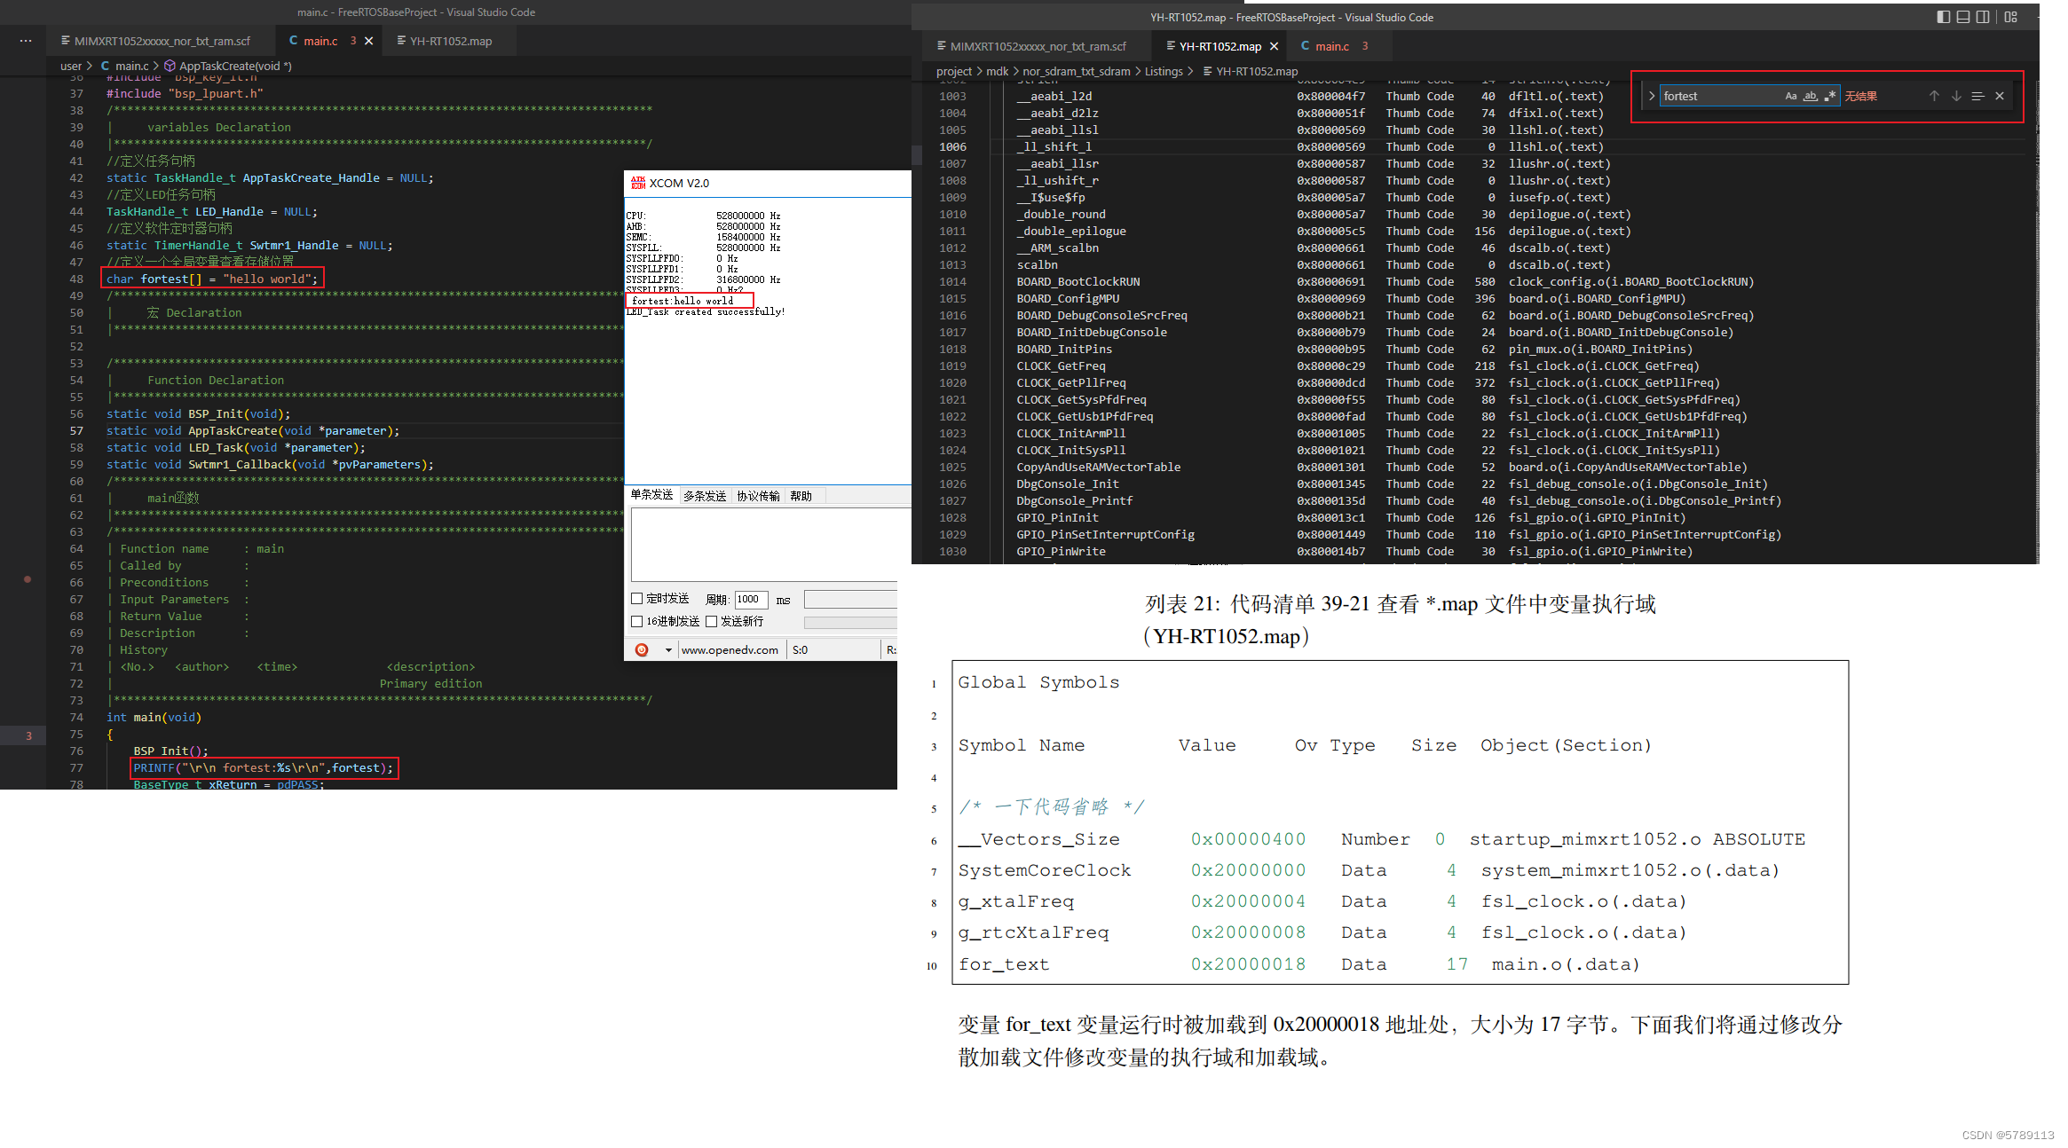
Task: Click Find in Selection icon
Action: click(1977, 96)
